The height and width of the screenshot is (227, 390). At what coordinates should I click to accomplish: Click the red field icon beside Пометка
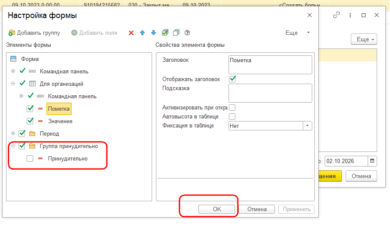tap(40, 109)
